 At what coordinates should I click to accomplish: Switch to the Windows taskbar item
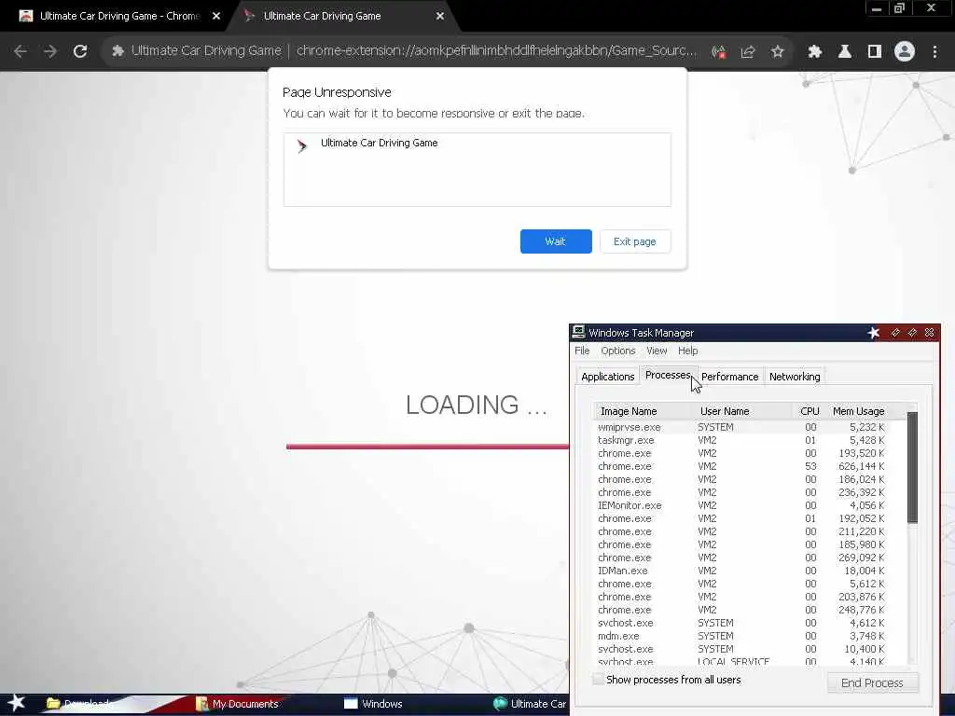point(373,704)
